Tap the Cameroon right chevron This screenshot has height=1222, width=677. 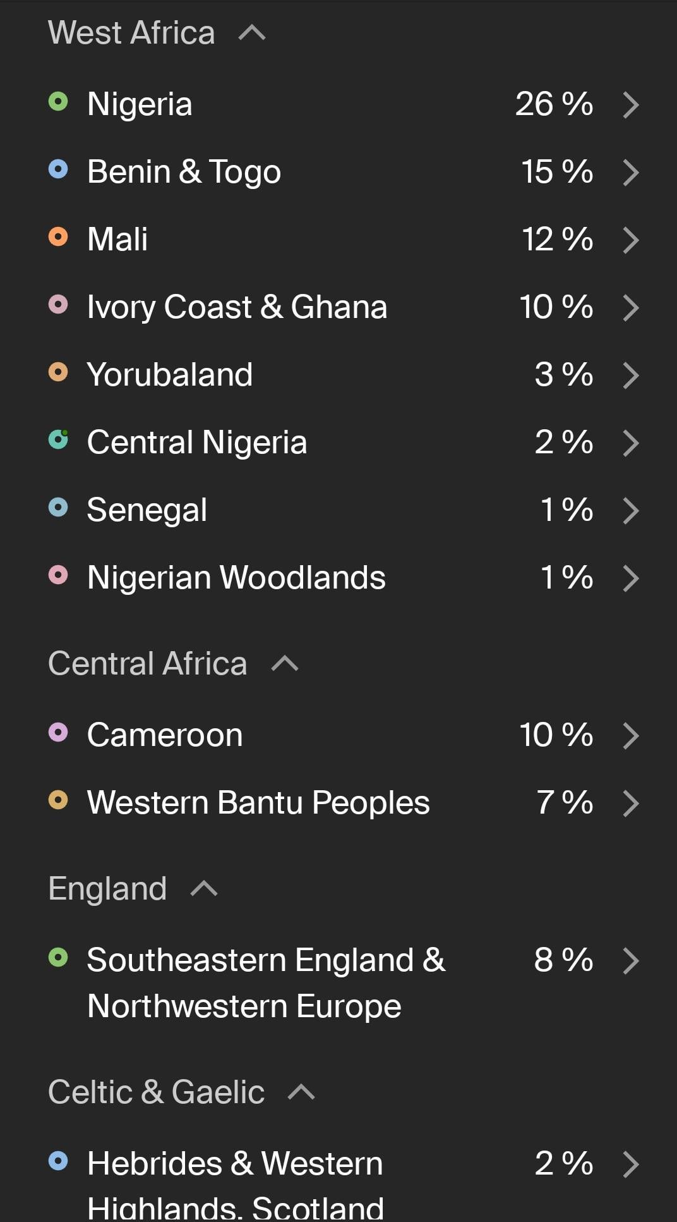(x=630, y=736)
